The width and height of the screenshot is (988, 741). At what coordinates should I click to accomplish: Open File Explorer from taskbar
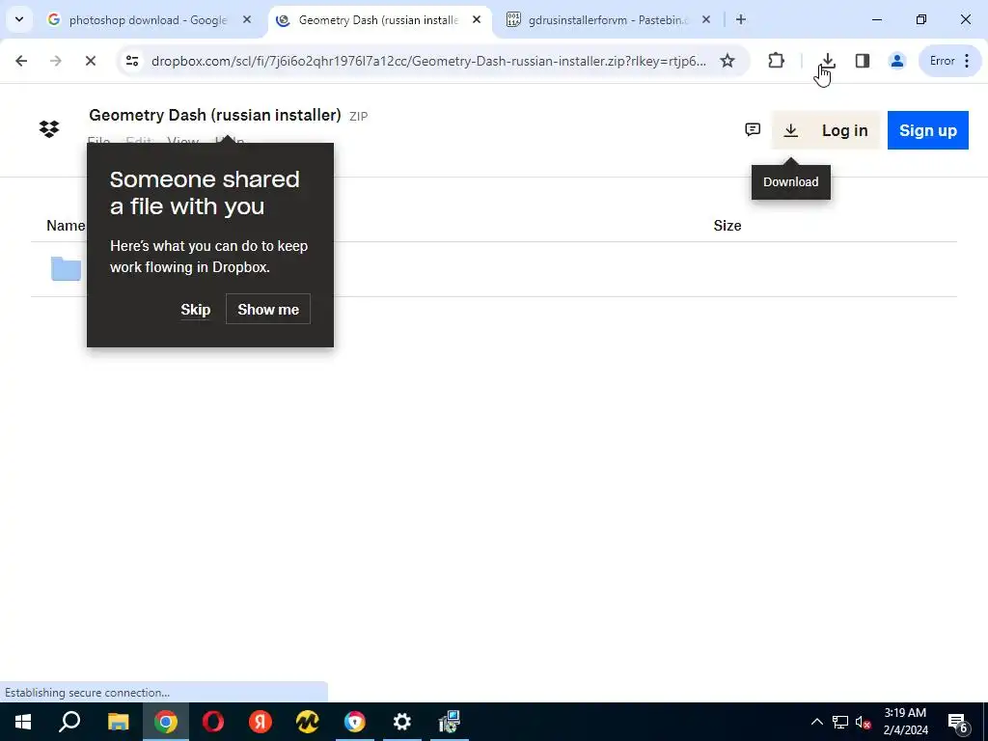tap(118, 722)
